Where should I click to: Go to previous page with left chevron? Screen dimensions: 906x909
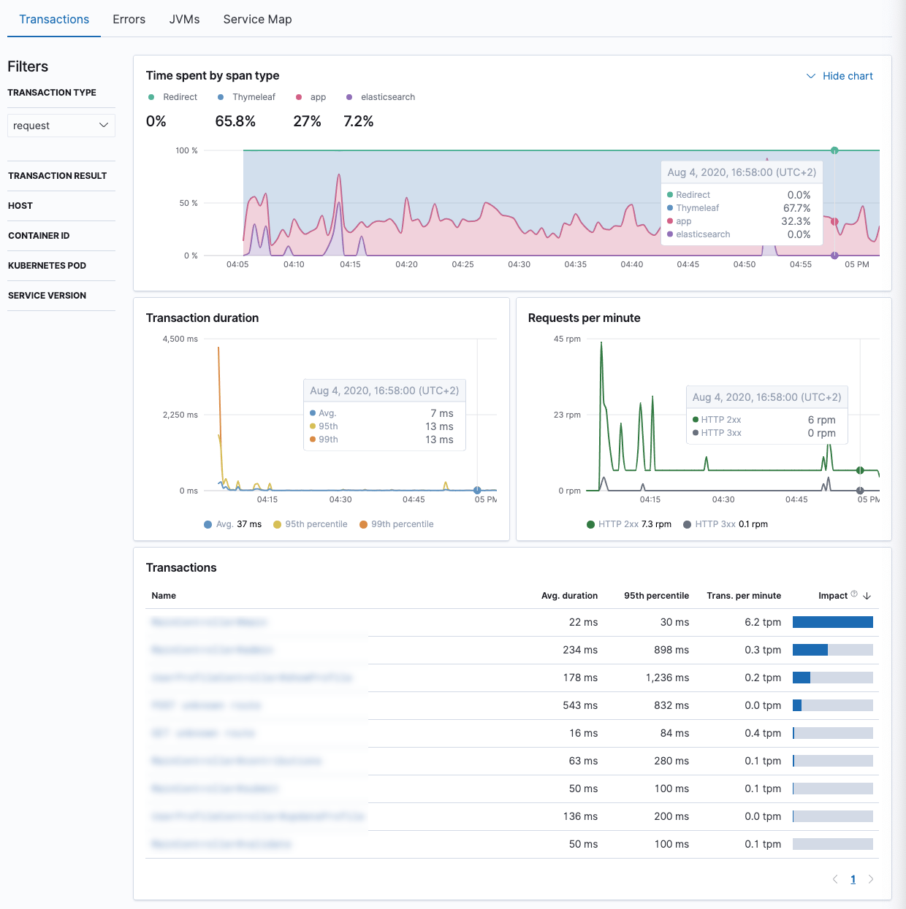(x=835, y=879)
